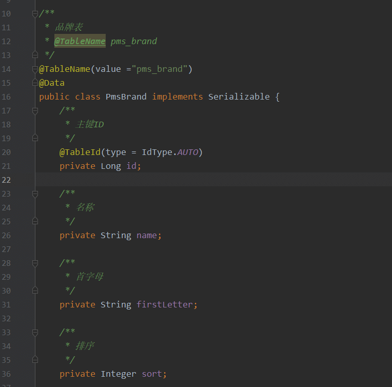Collapse the class Javadoc fold at line 10

(x=35, y=14)
